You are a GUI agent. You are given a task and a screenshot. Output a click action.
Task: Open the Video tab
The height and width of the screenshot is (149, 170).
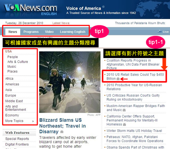49,32
